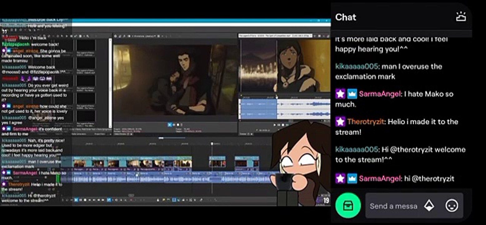Image resolution: width=486 pixels, height=225 pixels.
Task: Open Therotryzit's profile from chat username
Action: click(x=366, y=122)
